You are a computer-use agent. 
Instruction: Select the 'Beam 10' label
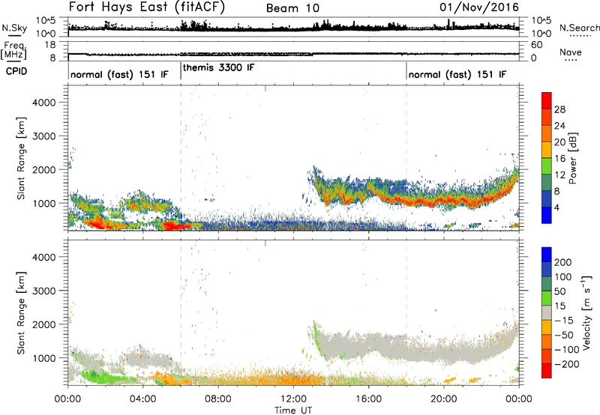pyautogui.click(x=292, y=8)
